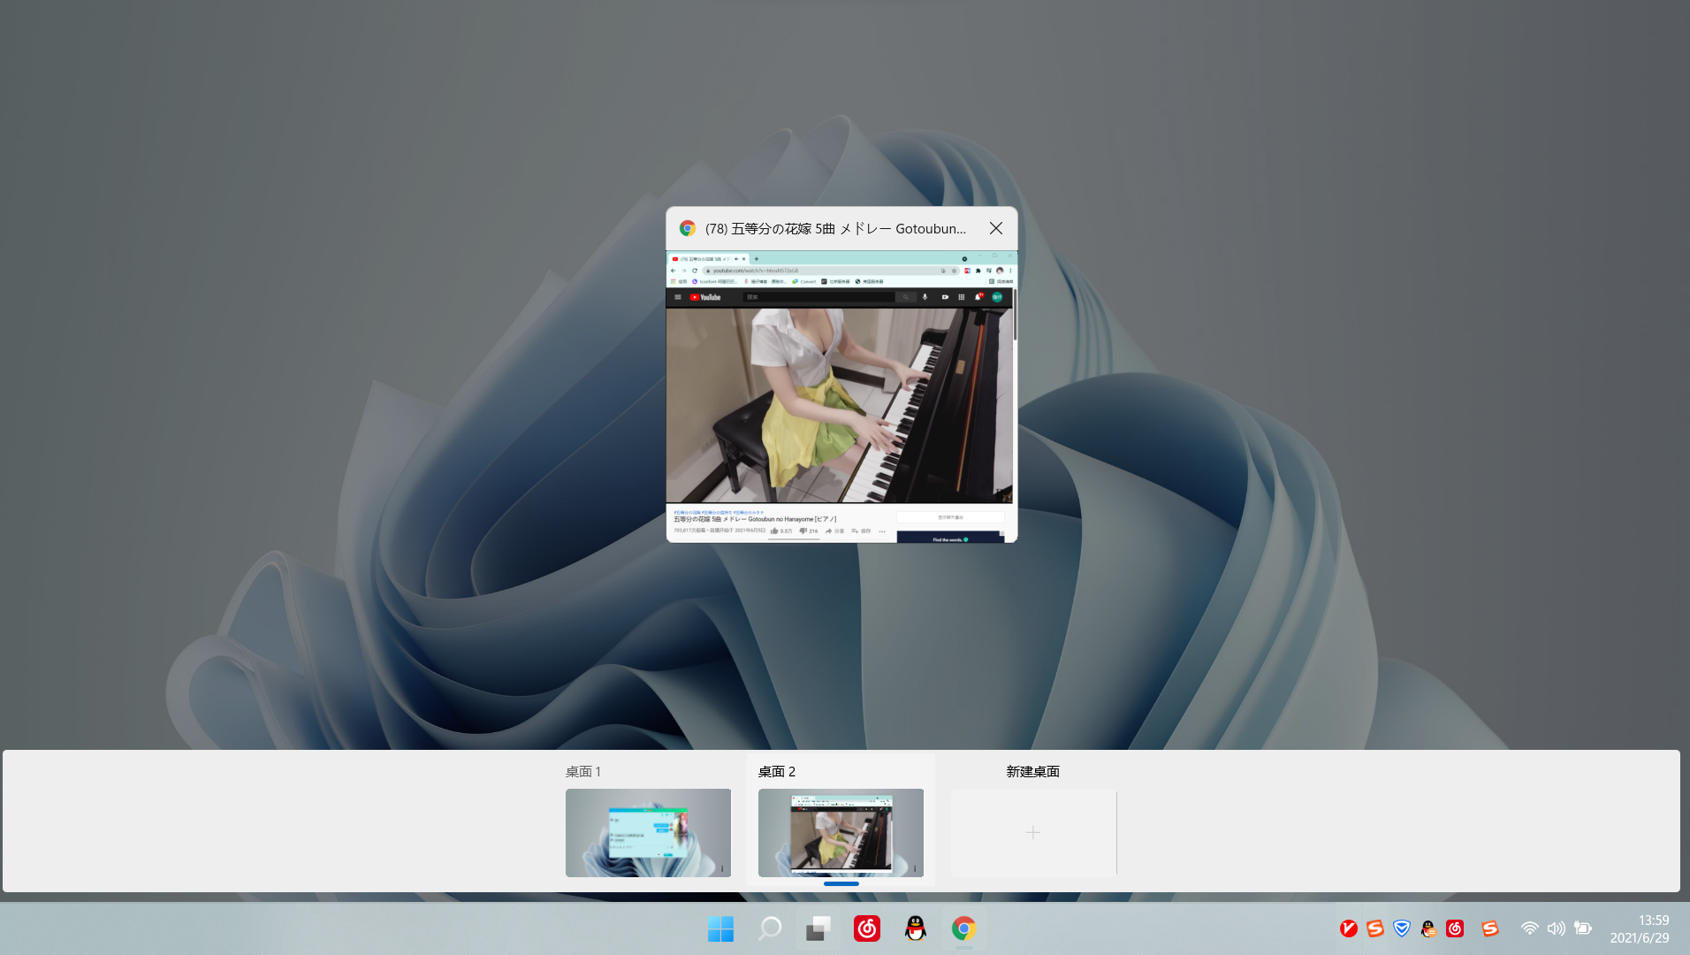Select the Chrome YouTube window preview
The image size is (1690, 955).
coord(841,396)
